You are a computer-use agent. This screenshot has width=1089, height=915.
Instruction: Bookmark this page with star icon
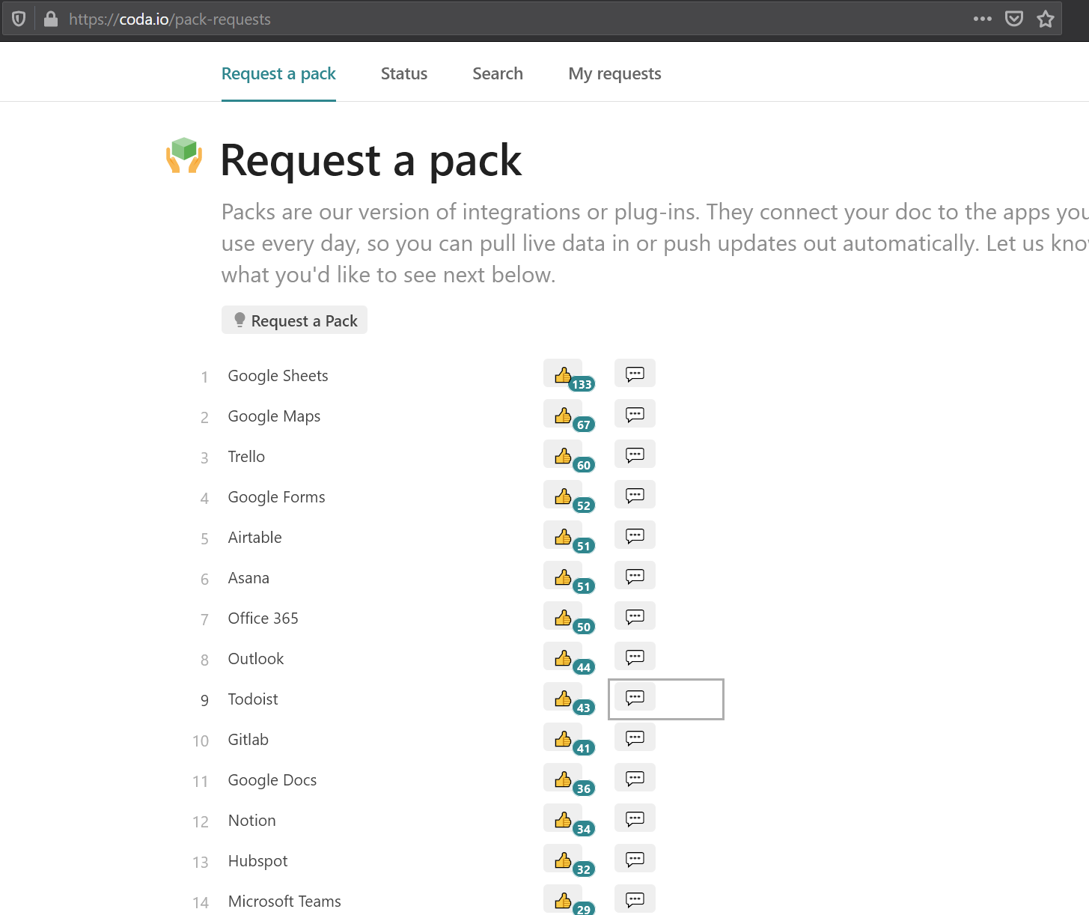point(1046,19)
